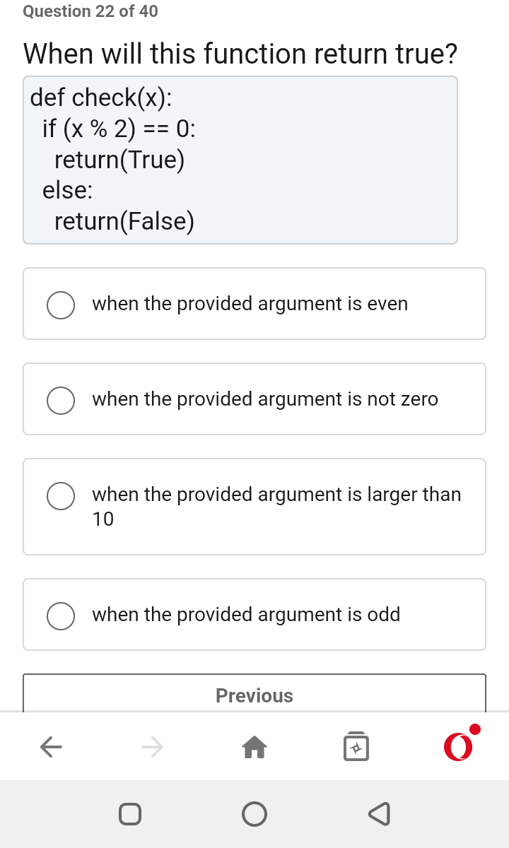Open the Opera home page icon

click(x=255, y=746)
